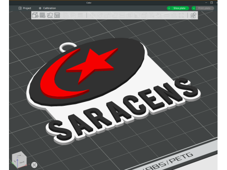Expand the Print plate dropdown arrow
227x170 pixels.
[x=193, y=8]
